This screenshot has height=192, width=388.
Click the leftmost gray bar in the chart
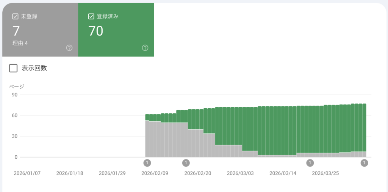pos(147,139)
